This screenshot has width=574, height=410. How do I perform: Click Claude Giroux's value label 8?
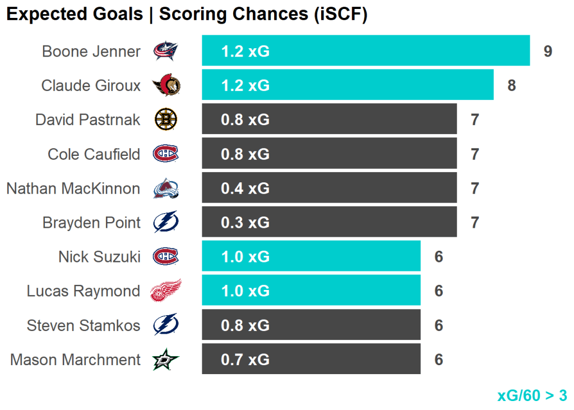511,86
